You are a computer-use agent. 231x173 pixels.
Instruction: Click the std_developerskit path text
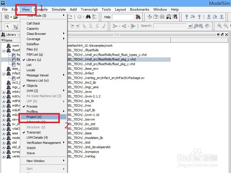89,147
